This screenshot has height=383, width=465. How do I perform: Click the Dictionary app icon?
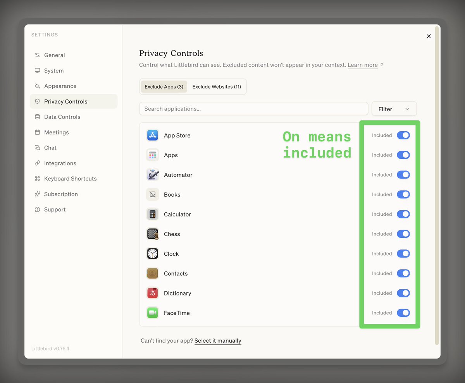coord(153,293)
